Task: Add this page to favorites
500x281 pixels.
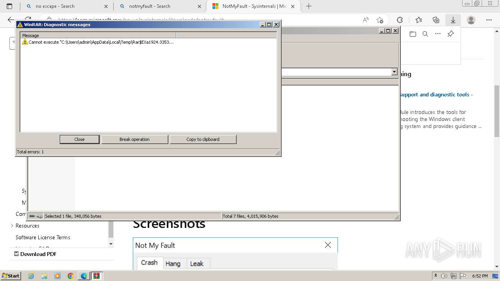Action: click(x=380, y=20)
